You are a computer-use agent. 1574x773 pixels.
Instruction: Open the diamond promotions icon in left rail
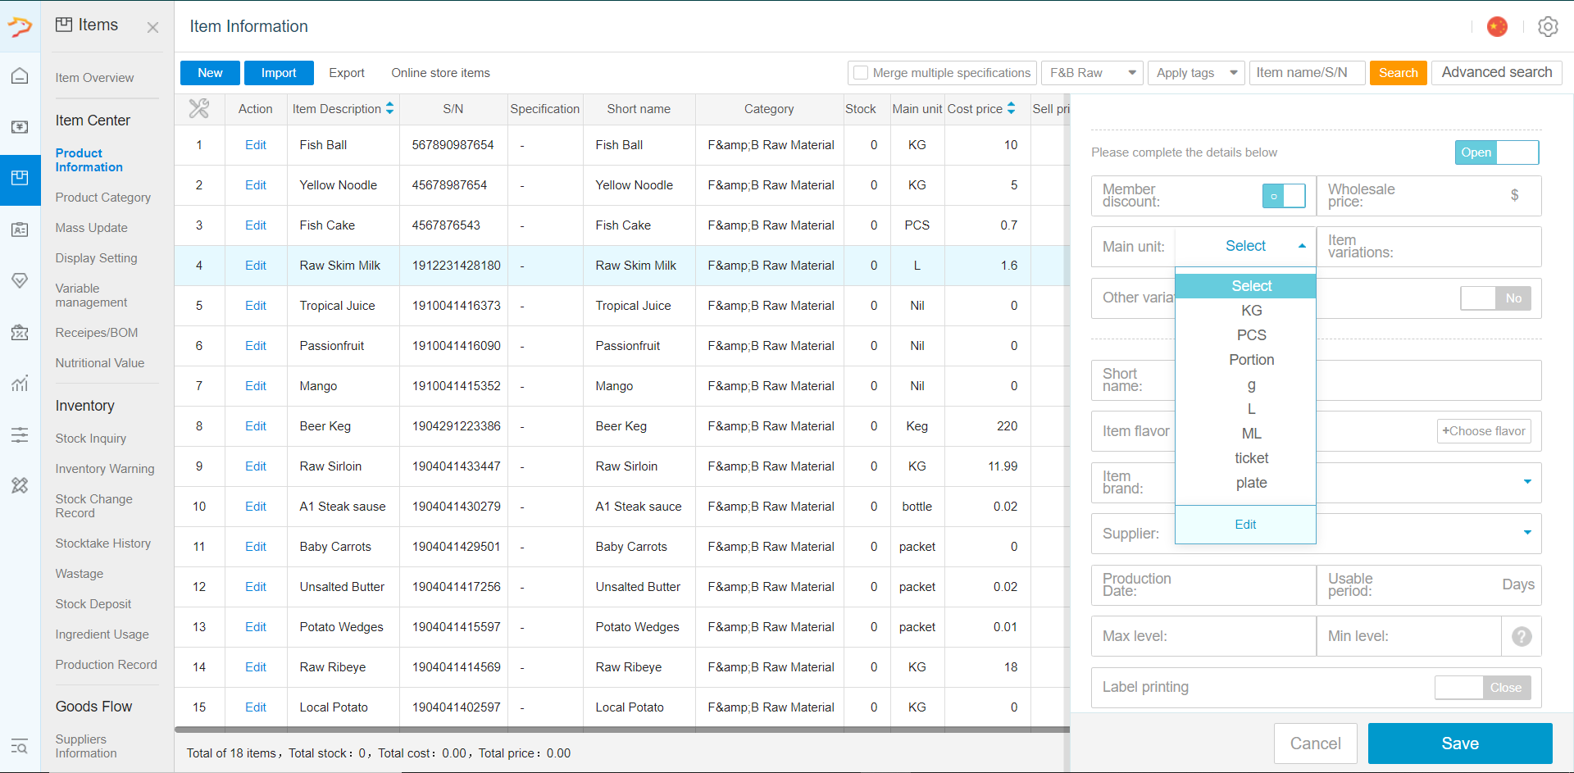pyautogui.click(x=20, y=280)
